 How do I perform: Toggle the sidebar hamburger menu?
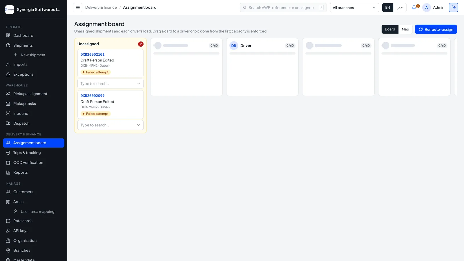tap(78, 8)
